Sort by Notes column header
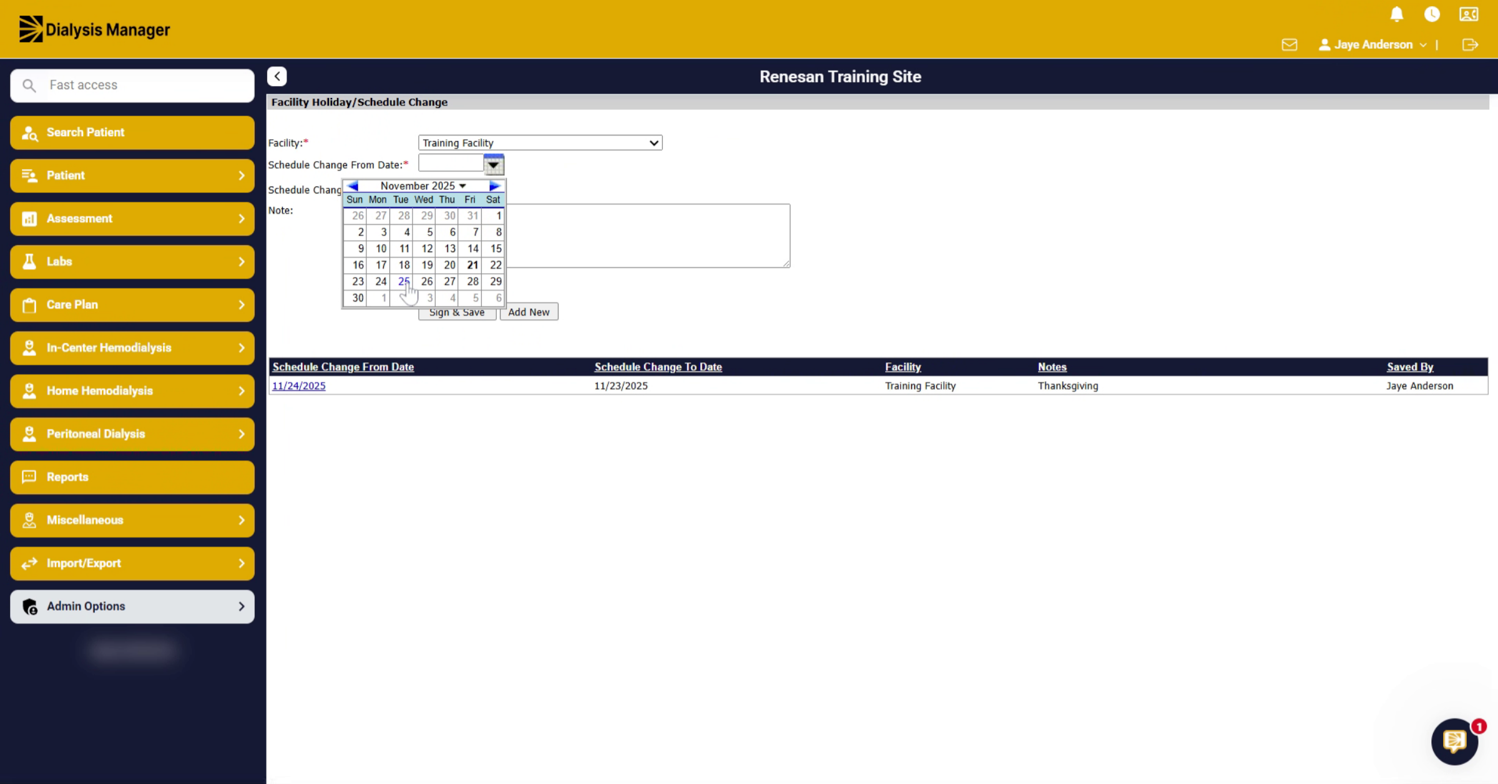Screen dimensions: 1498x784 [1052, 367]
